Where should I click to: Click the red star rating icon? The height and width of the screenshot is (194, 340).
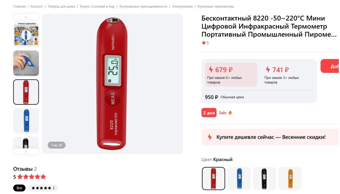pyautogui.click(x=204, y=43)
